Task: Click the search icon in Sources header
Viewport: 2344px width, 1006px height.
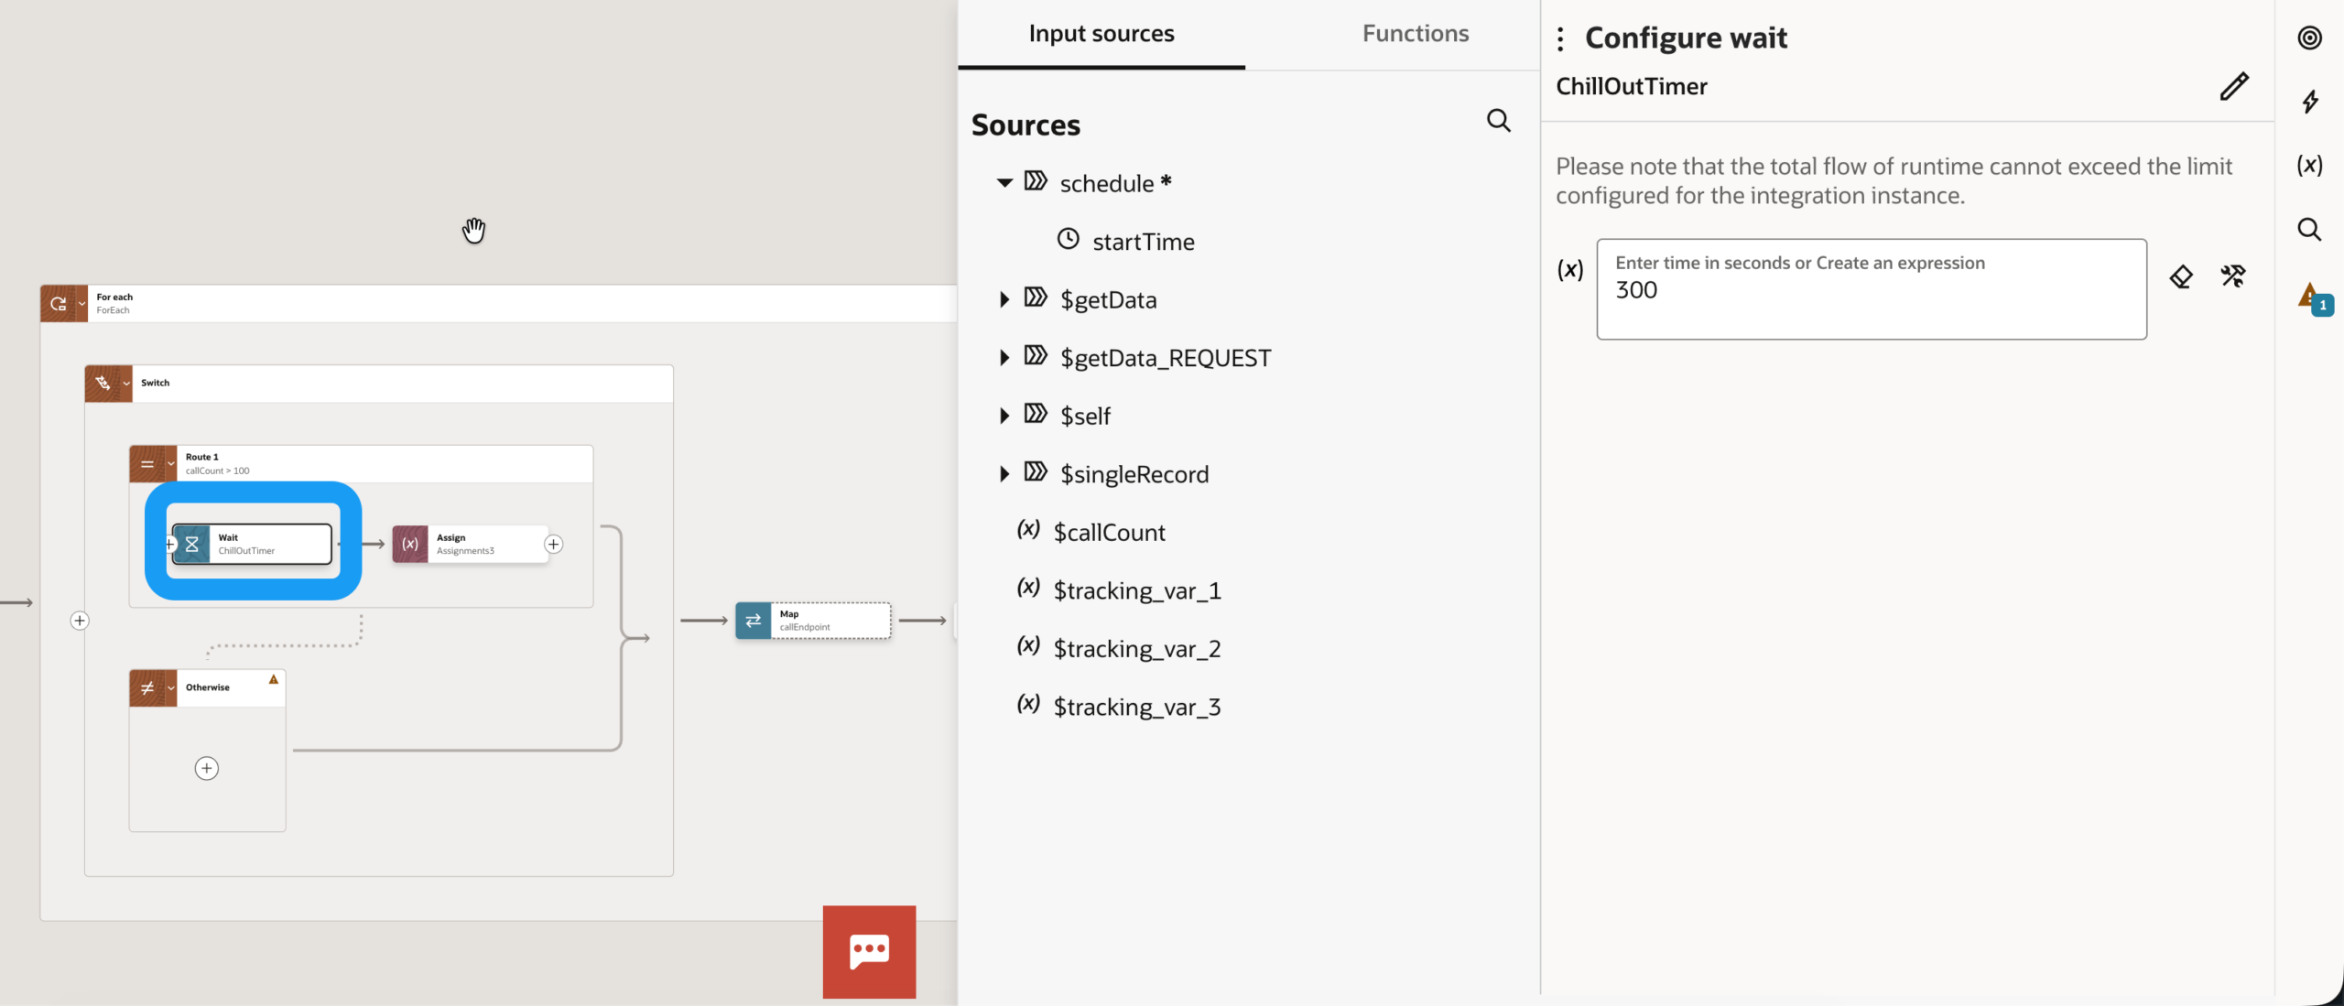Action: point(1498,121)
